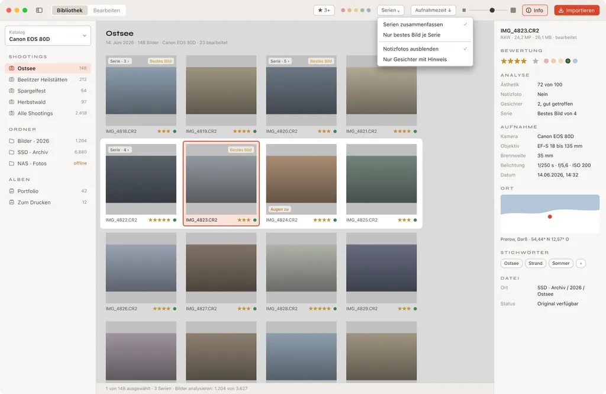606x394 pixels.
Task: Toggle the 3+ star rating filter
Action: pos(324,10)
